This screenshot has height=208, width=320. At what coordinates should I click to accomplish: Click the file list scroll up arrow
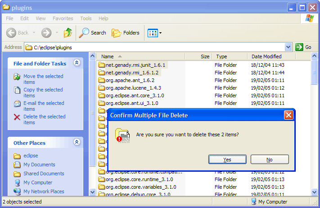click(x=314, y=56)
